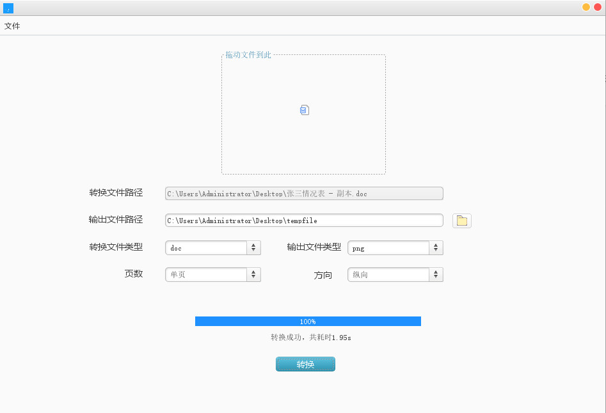Click the 转换 button

click(305, 364)
